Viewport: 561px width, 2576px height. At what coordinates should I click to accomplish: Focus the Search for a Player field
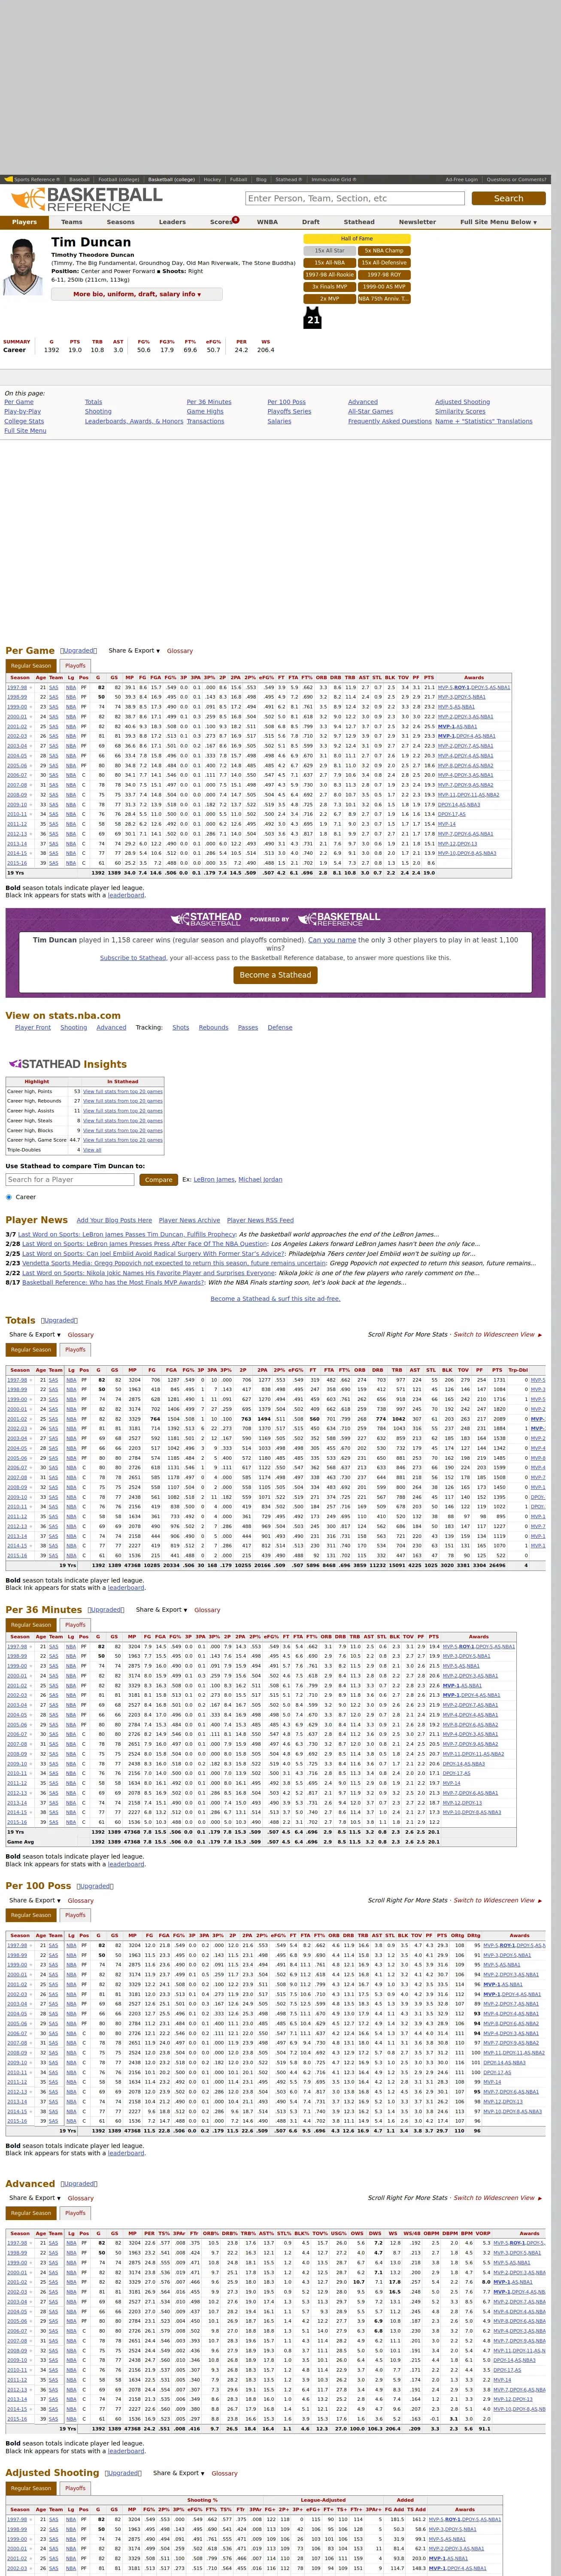[x=70, y=1180]
